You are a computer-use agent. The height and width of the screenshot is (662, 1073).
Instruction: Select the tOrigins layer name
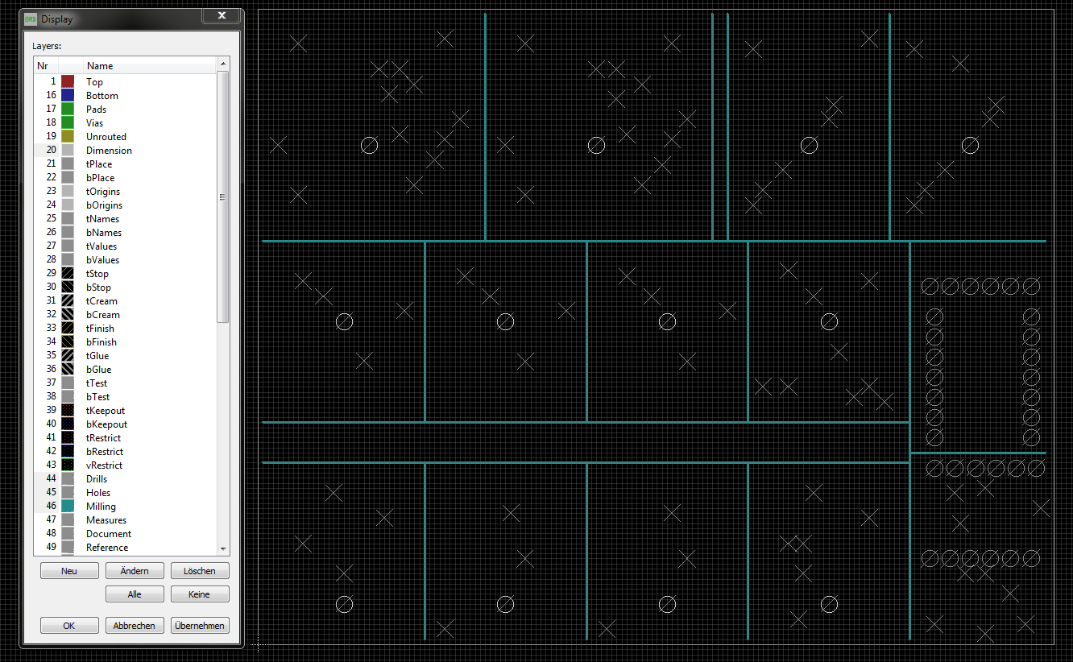103,192
